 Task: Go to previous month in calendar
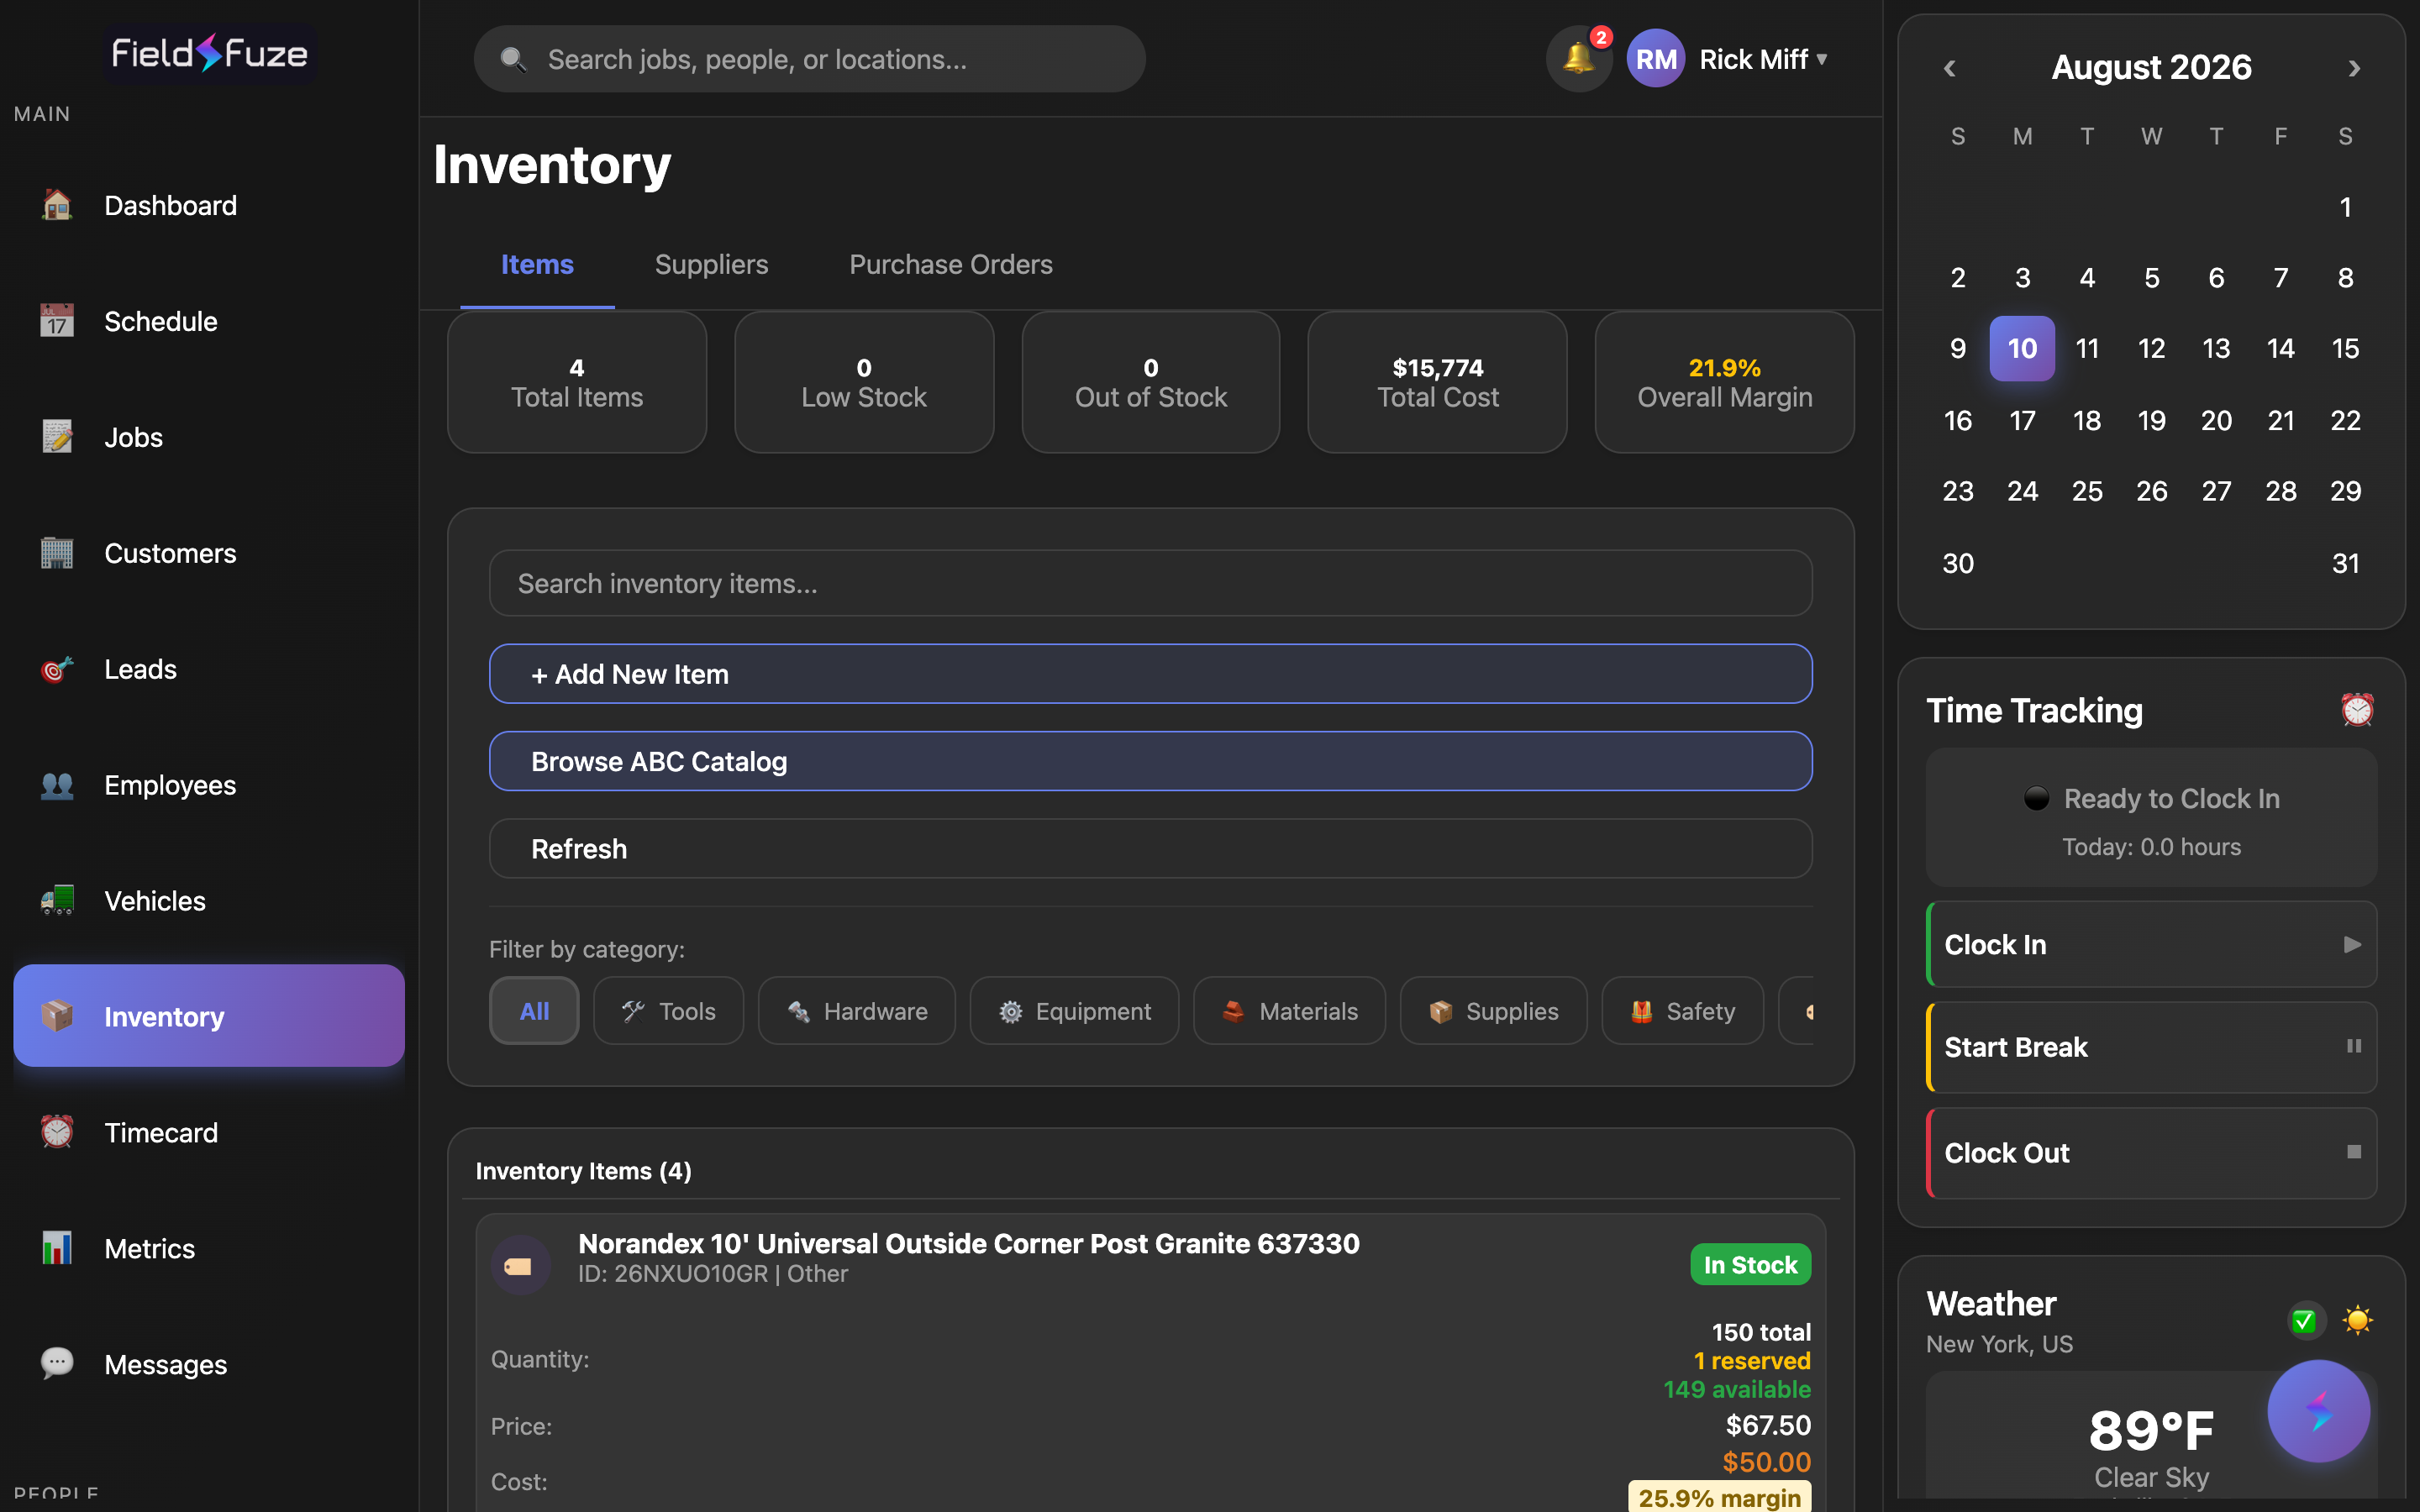(x=1949, y=68)
